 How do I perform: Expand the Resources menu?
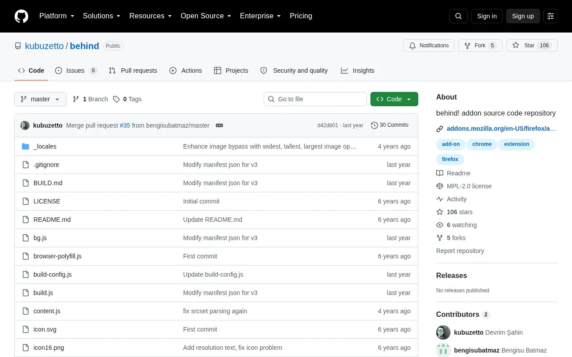(x=151, y=16)
